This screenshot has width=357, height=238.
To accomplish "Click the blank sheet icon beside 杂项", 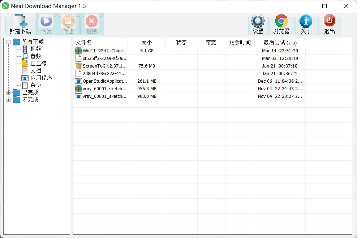I will (x=25, y=85).
